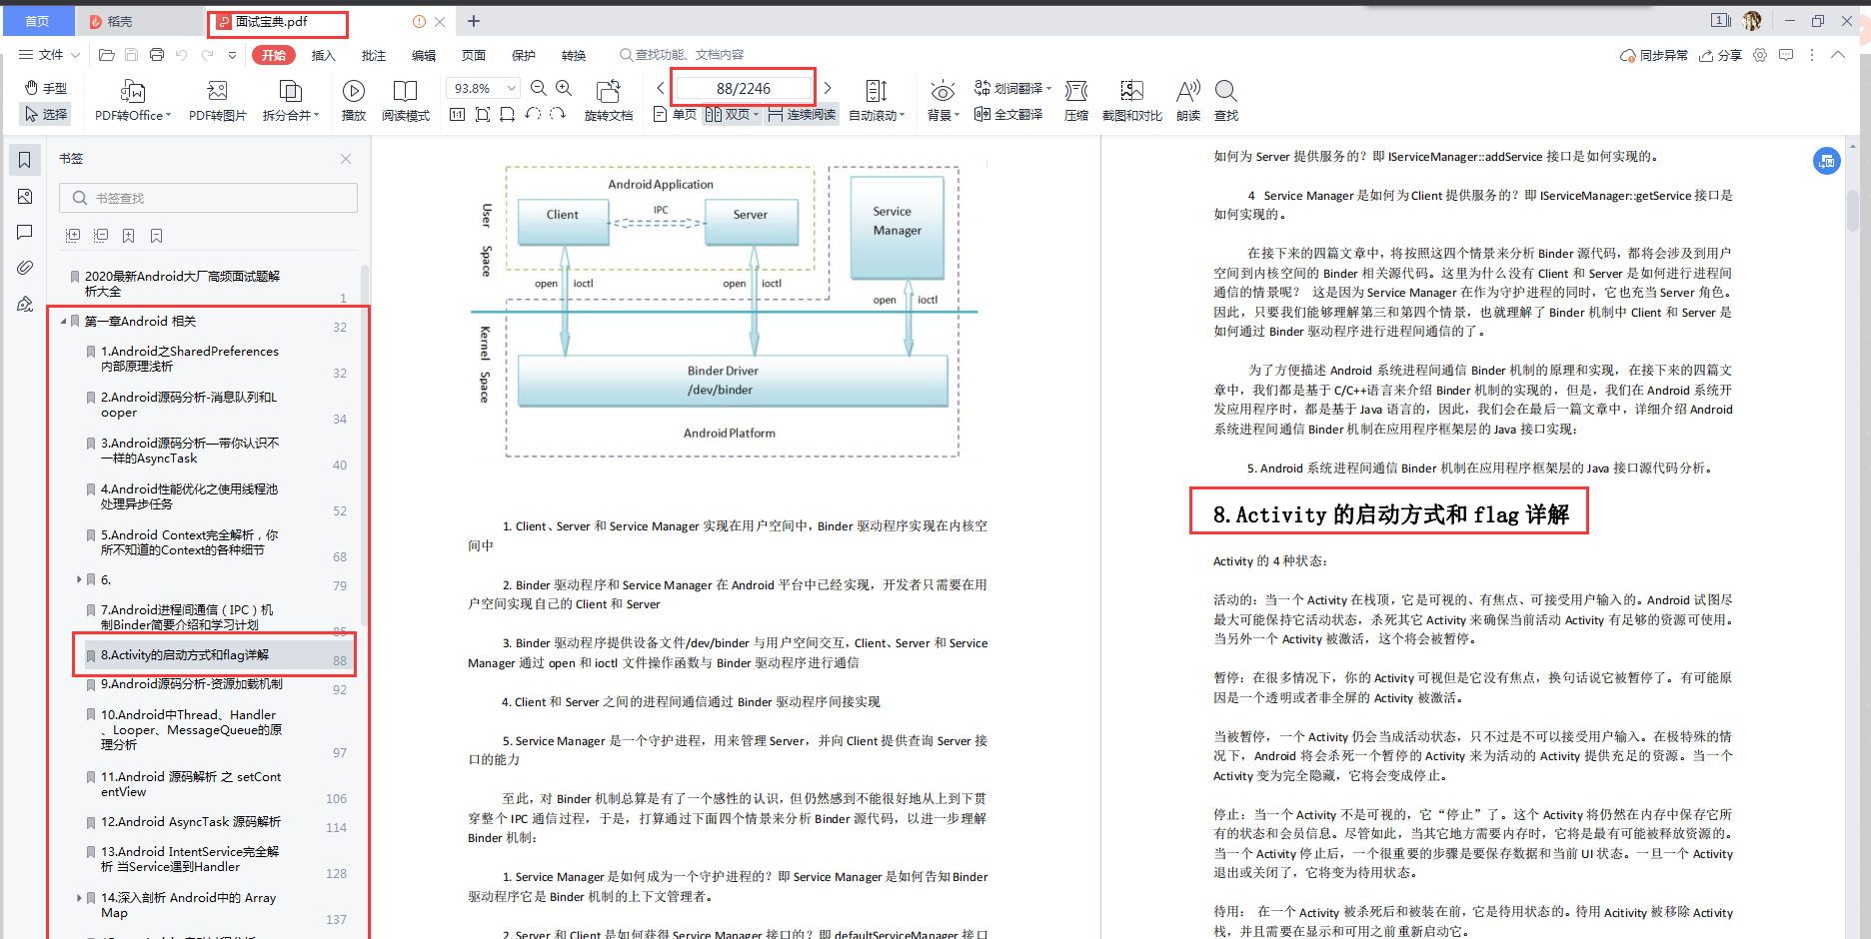The height and width of the screenshot is (939, 1871).
Task: Open the bookmark panel sidebar icon
Action: pos(25,160)
